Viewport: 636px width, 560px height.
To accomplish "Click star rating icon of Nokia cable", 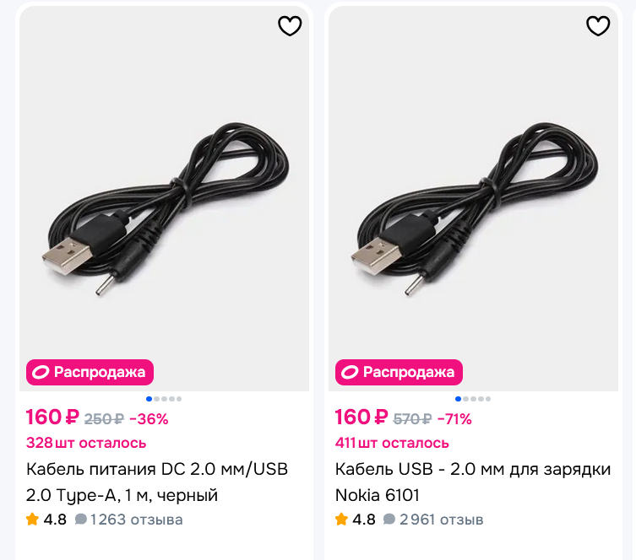I will 341,520.
